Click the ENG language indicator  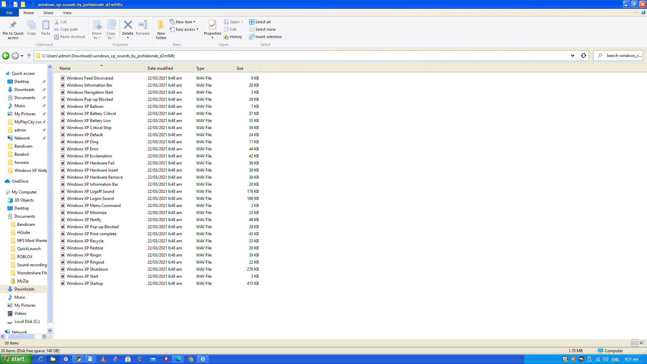[x=615, y=359]
